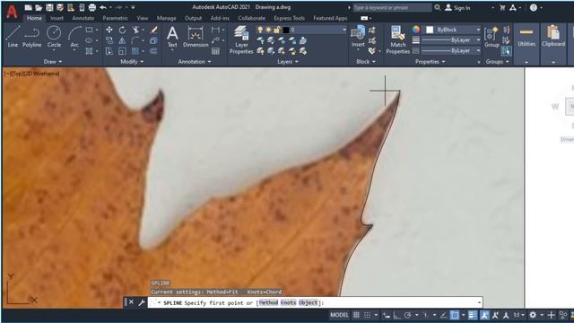Select the Polyline tool
The height and width of the screenshot is (323, 574).
click(32, 36)
